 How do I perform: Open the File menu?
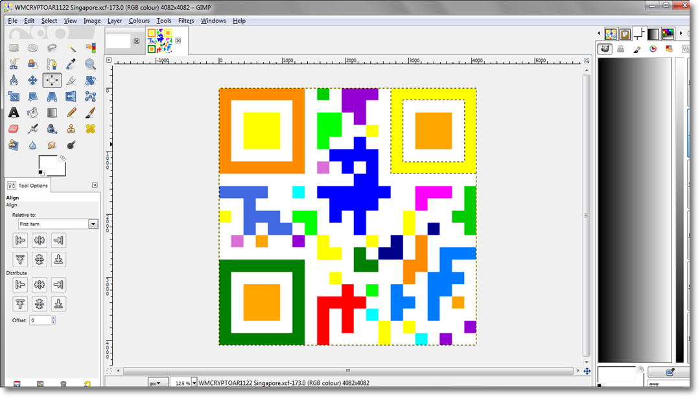coord(12,21)
